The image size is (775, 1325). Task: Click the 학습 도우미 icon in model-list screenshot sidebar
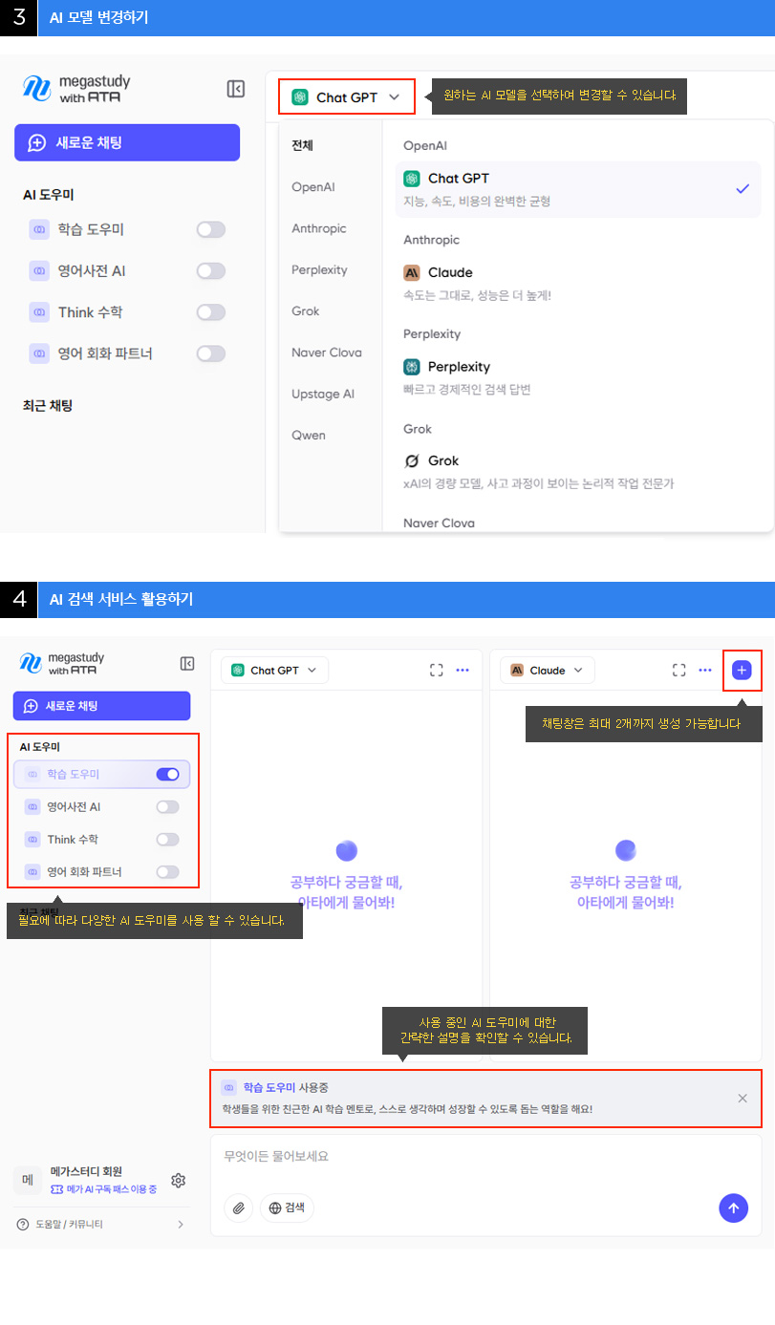pyautogui.click(x=39, y=229)
